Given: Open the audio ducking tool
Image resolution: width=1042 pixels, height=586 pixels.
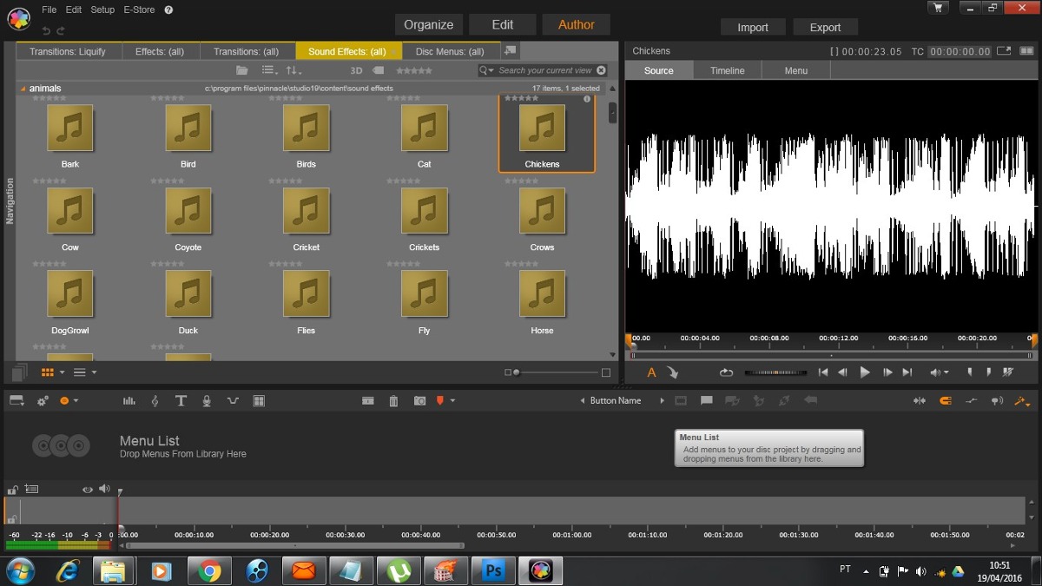Looking at the screenshot, I should (x=233, y=400).
